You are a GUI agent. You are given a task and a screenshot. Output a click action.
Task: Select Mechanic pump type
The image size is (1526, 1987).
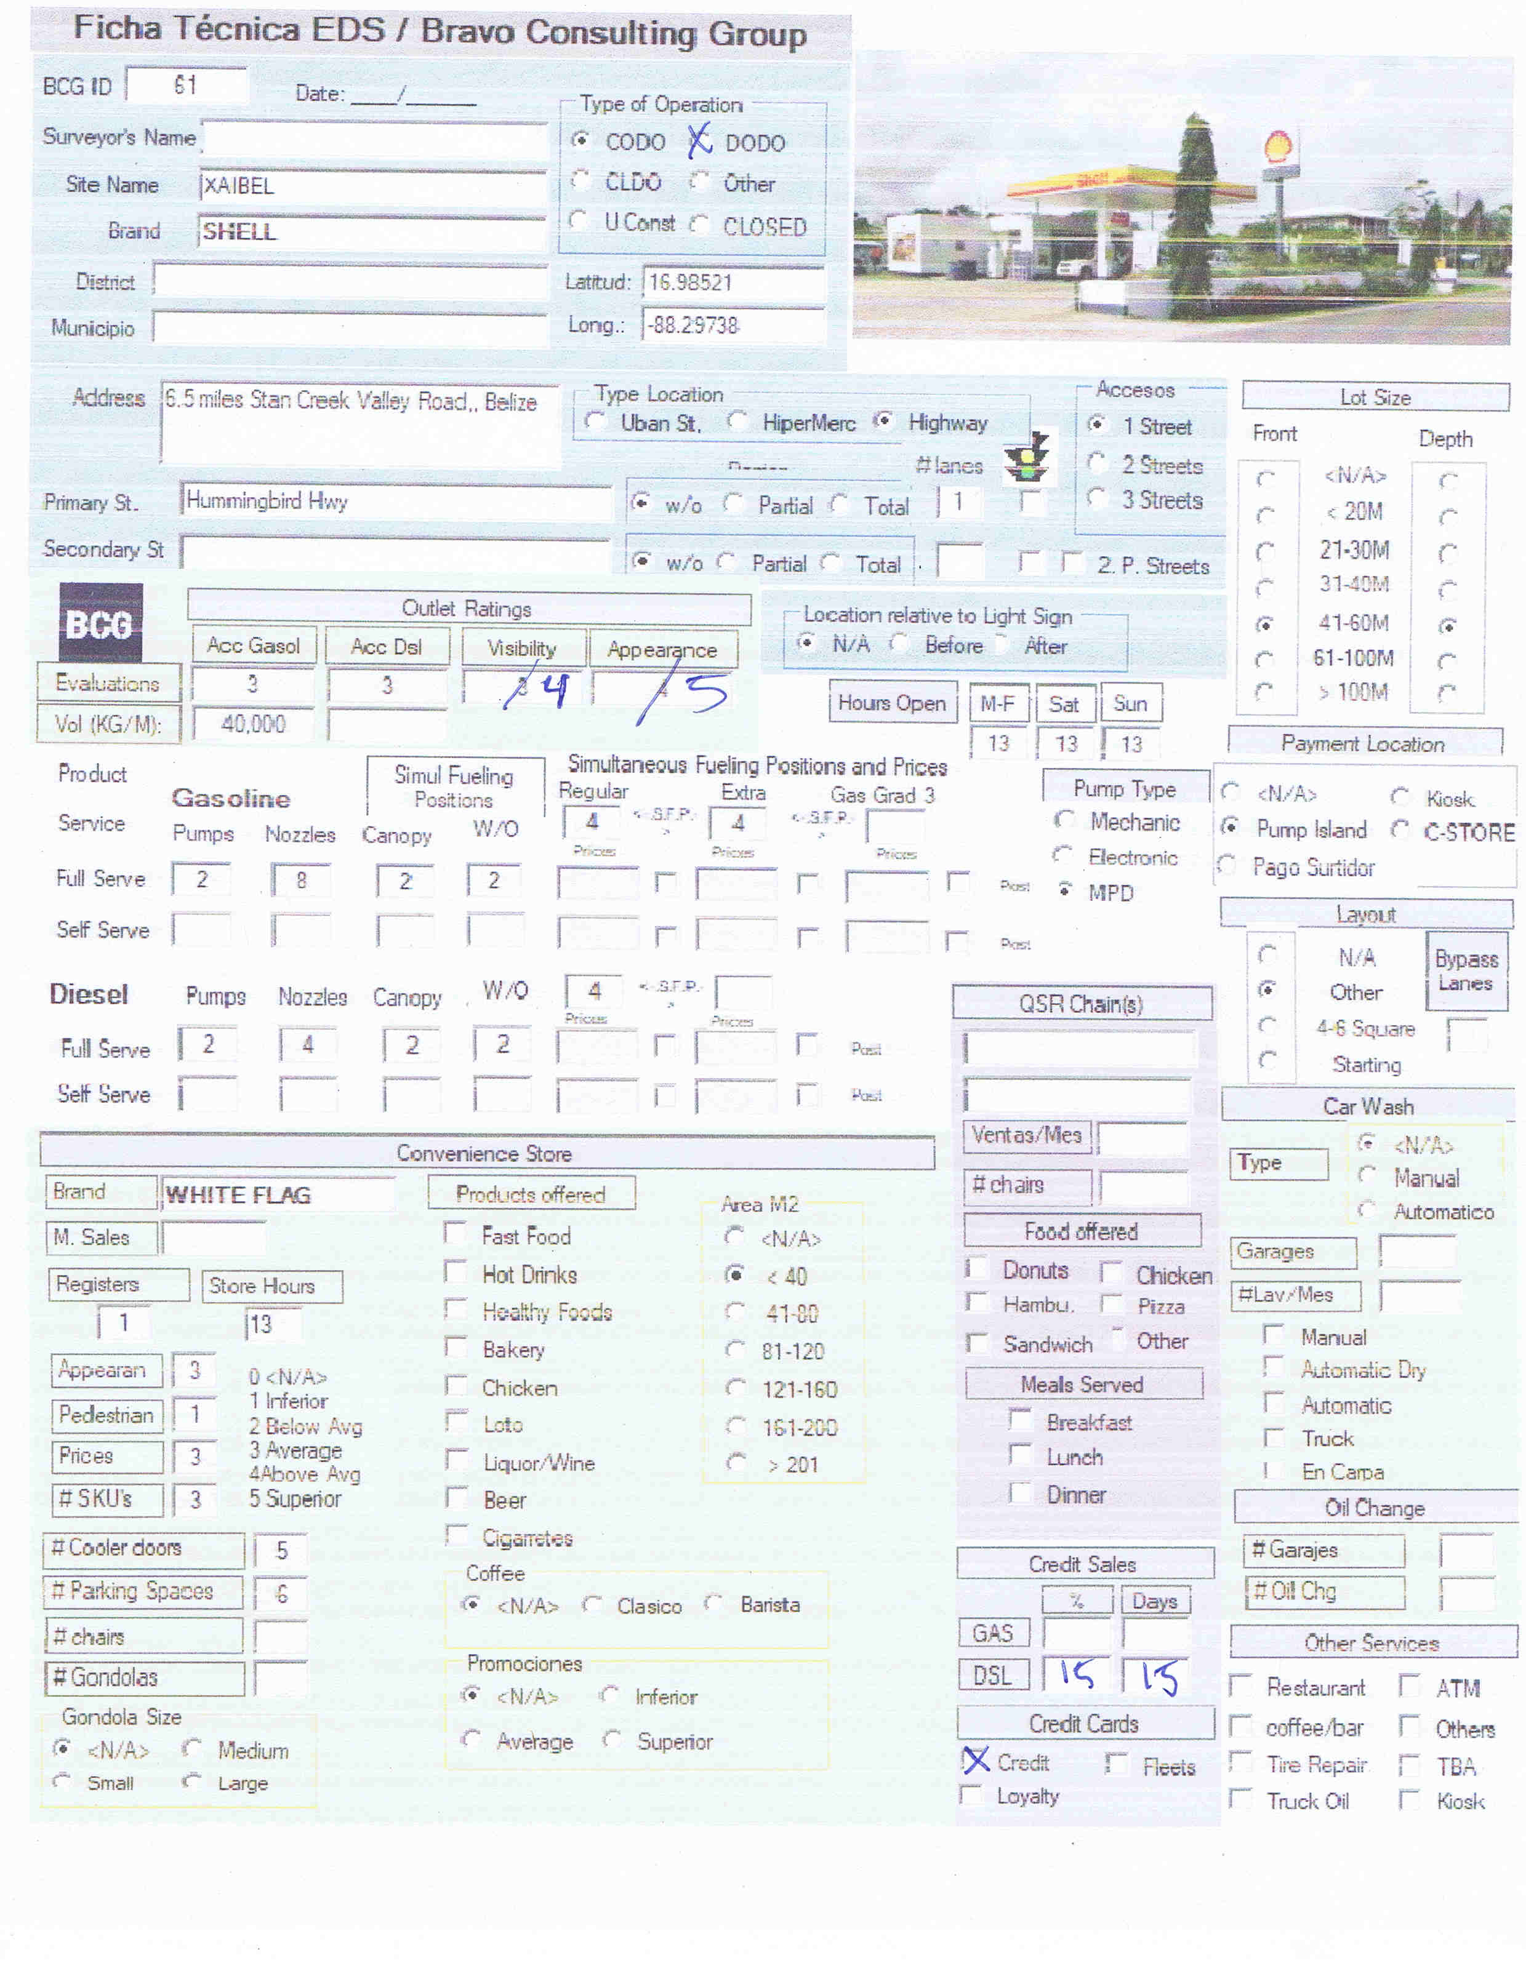point(1064,820)
